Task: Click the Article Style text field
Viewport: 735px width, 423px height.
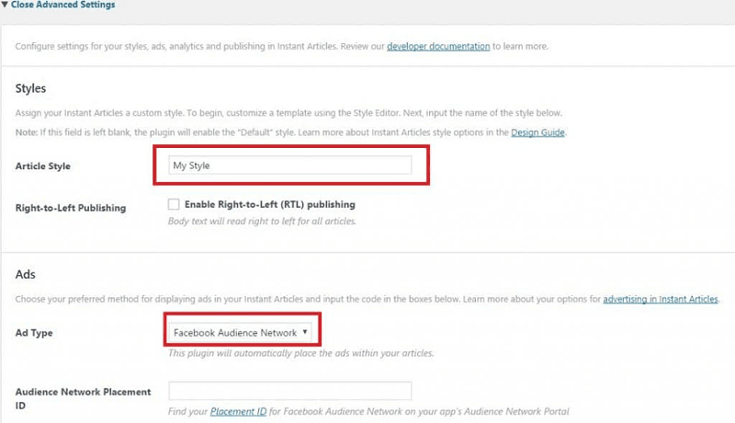Action: [x=290, y=166]
